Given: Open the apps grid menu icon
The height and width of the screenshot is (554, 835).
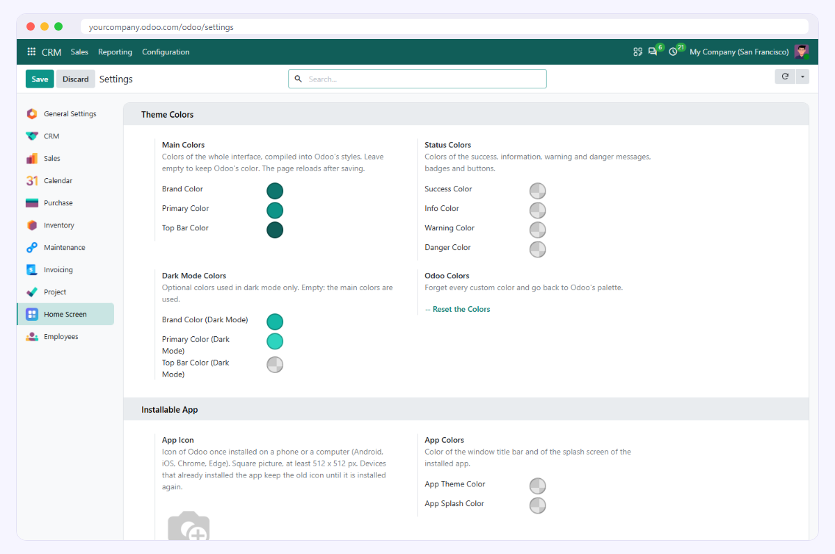Looking at the screenshot, I should coord(31,52).
